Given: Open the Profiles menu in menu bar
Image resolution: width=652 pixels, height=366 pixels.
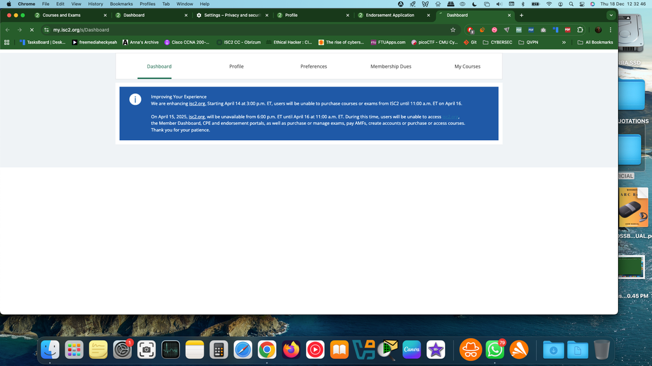Looking at the screenshot, I should (x=147, y=4).
